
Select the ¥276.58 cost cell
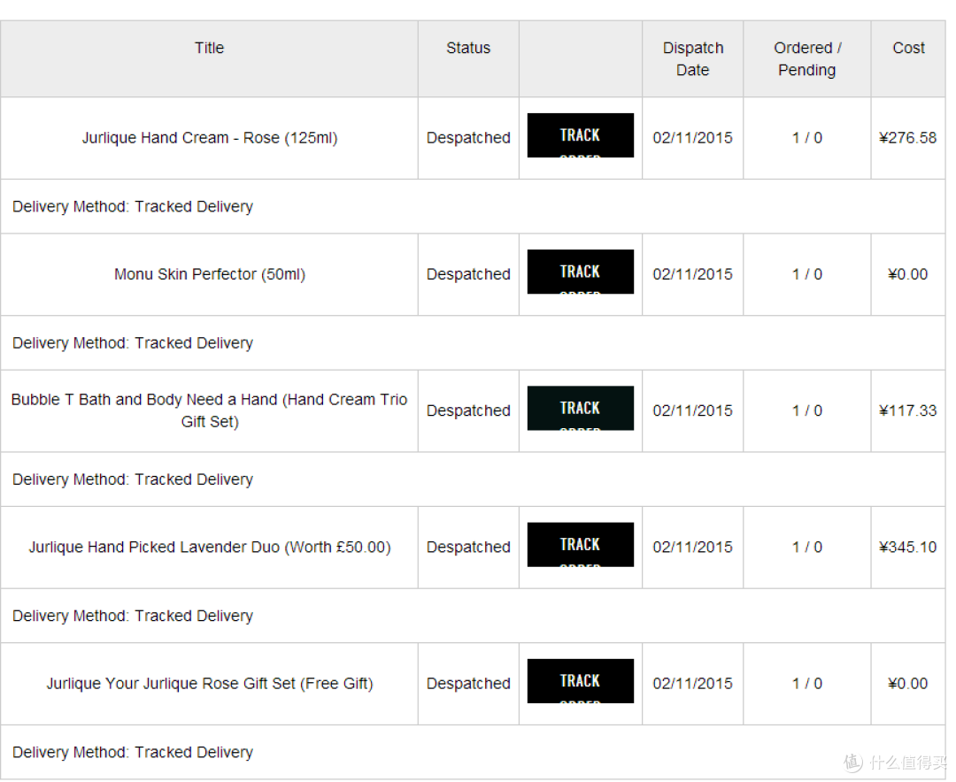[x=908, y=138]
